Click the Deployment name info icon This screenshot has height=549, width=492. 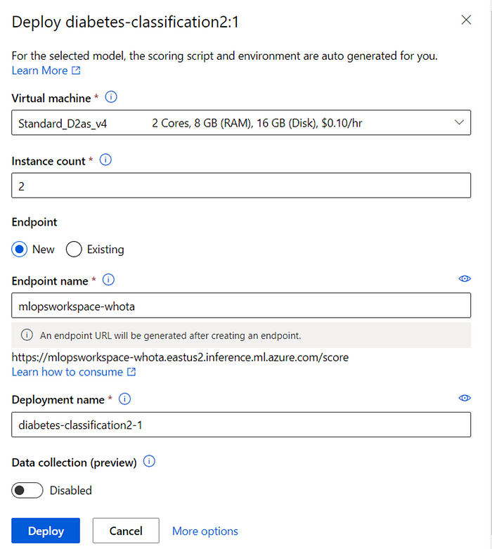124,399
